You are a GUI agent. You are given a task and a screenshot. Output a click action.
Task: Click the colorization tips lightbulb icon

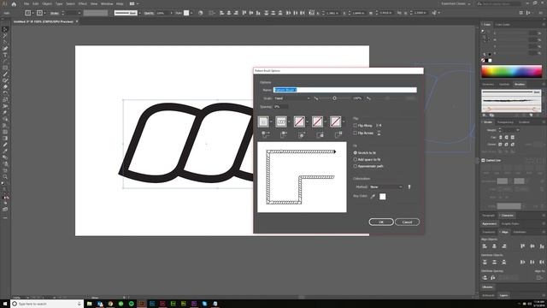409,187
